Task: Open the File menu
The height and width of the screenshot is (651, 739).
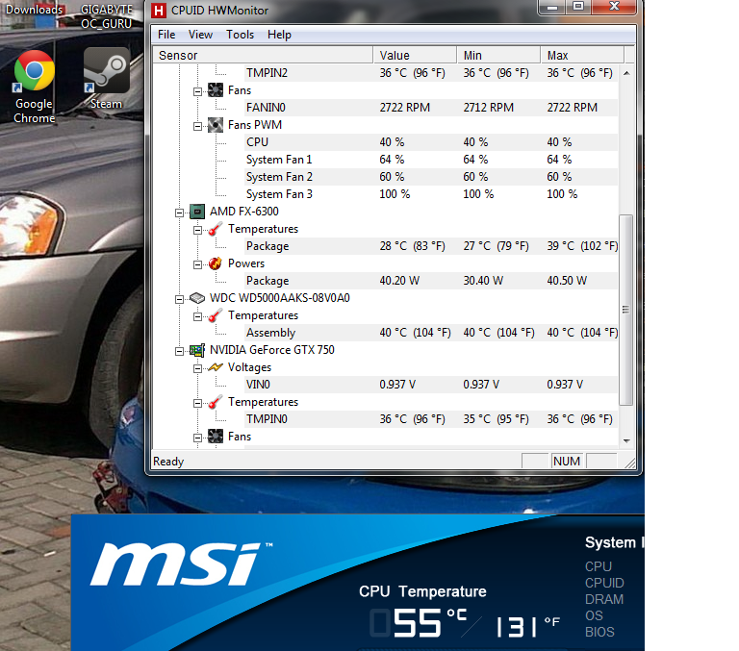Action: point(166,35)
